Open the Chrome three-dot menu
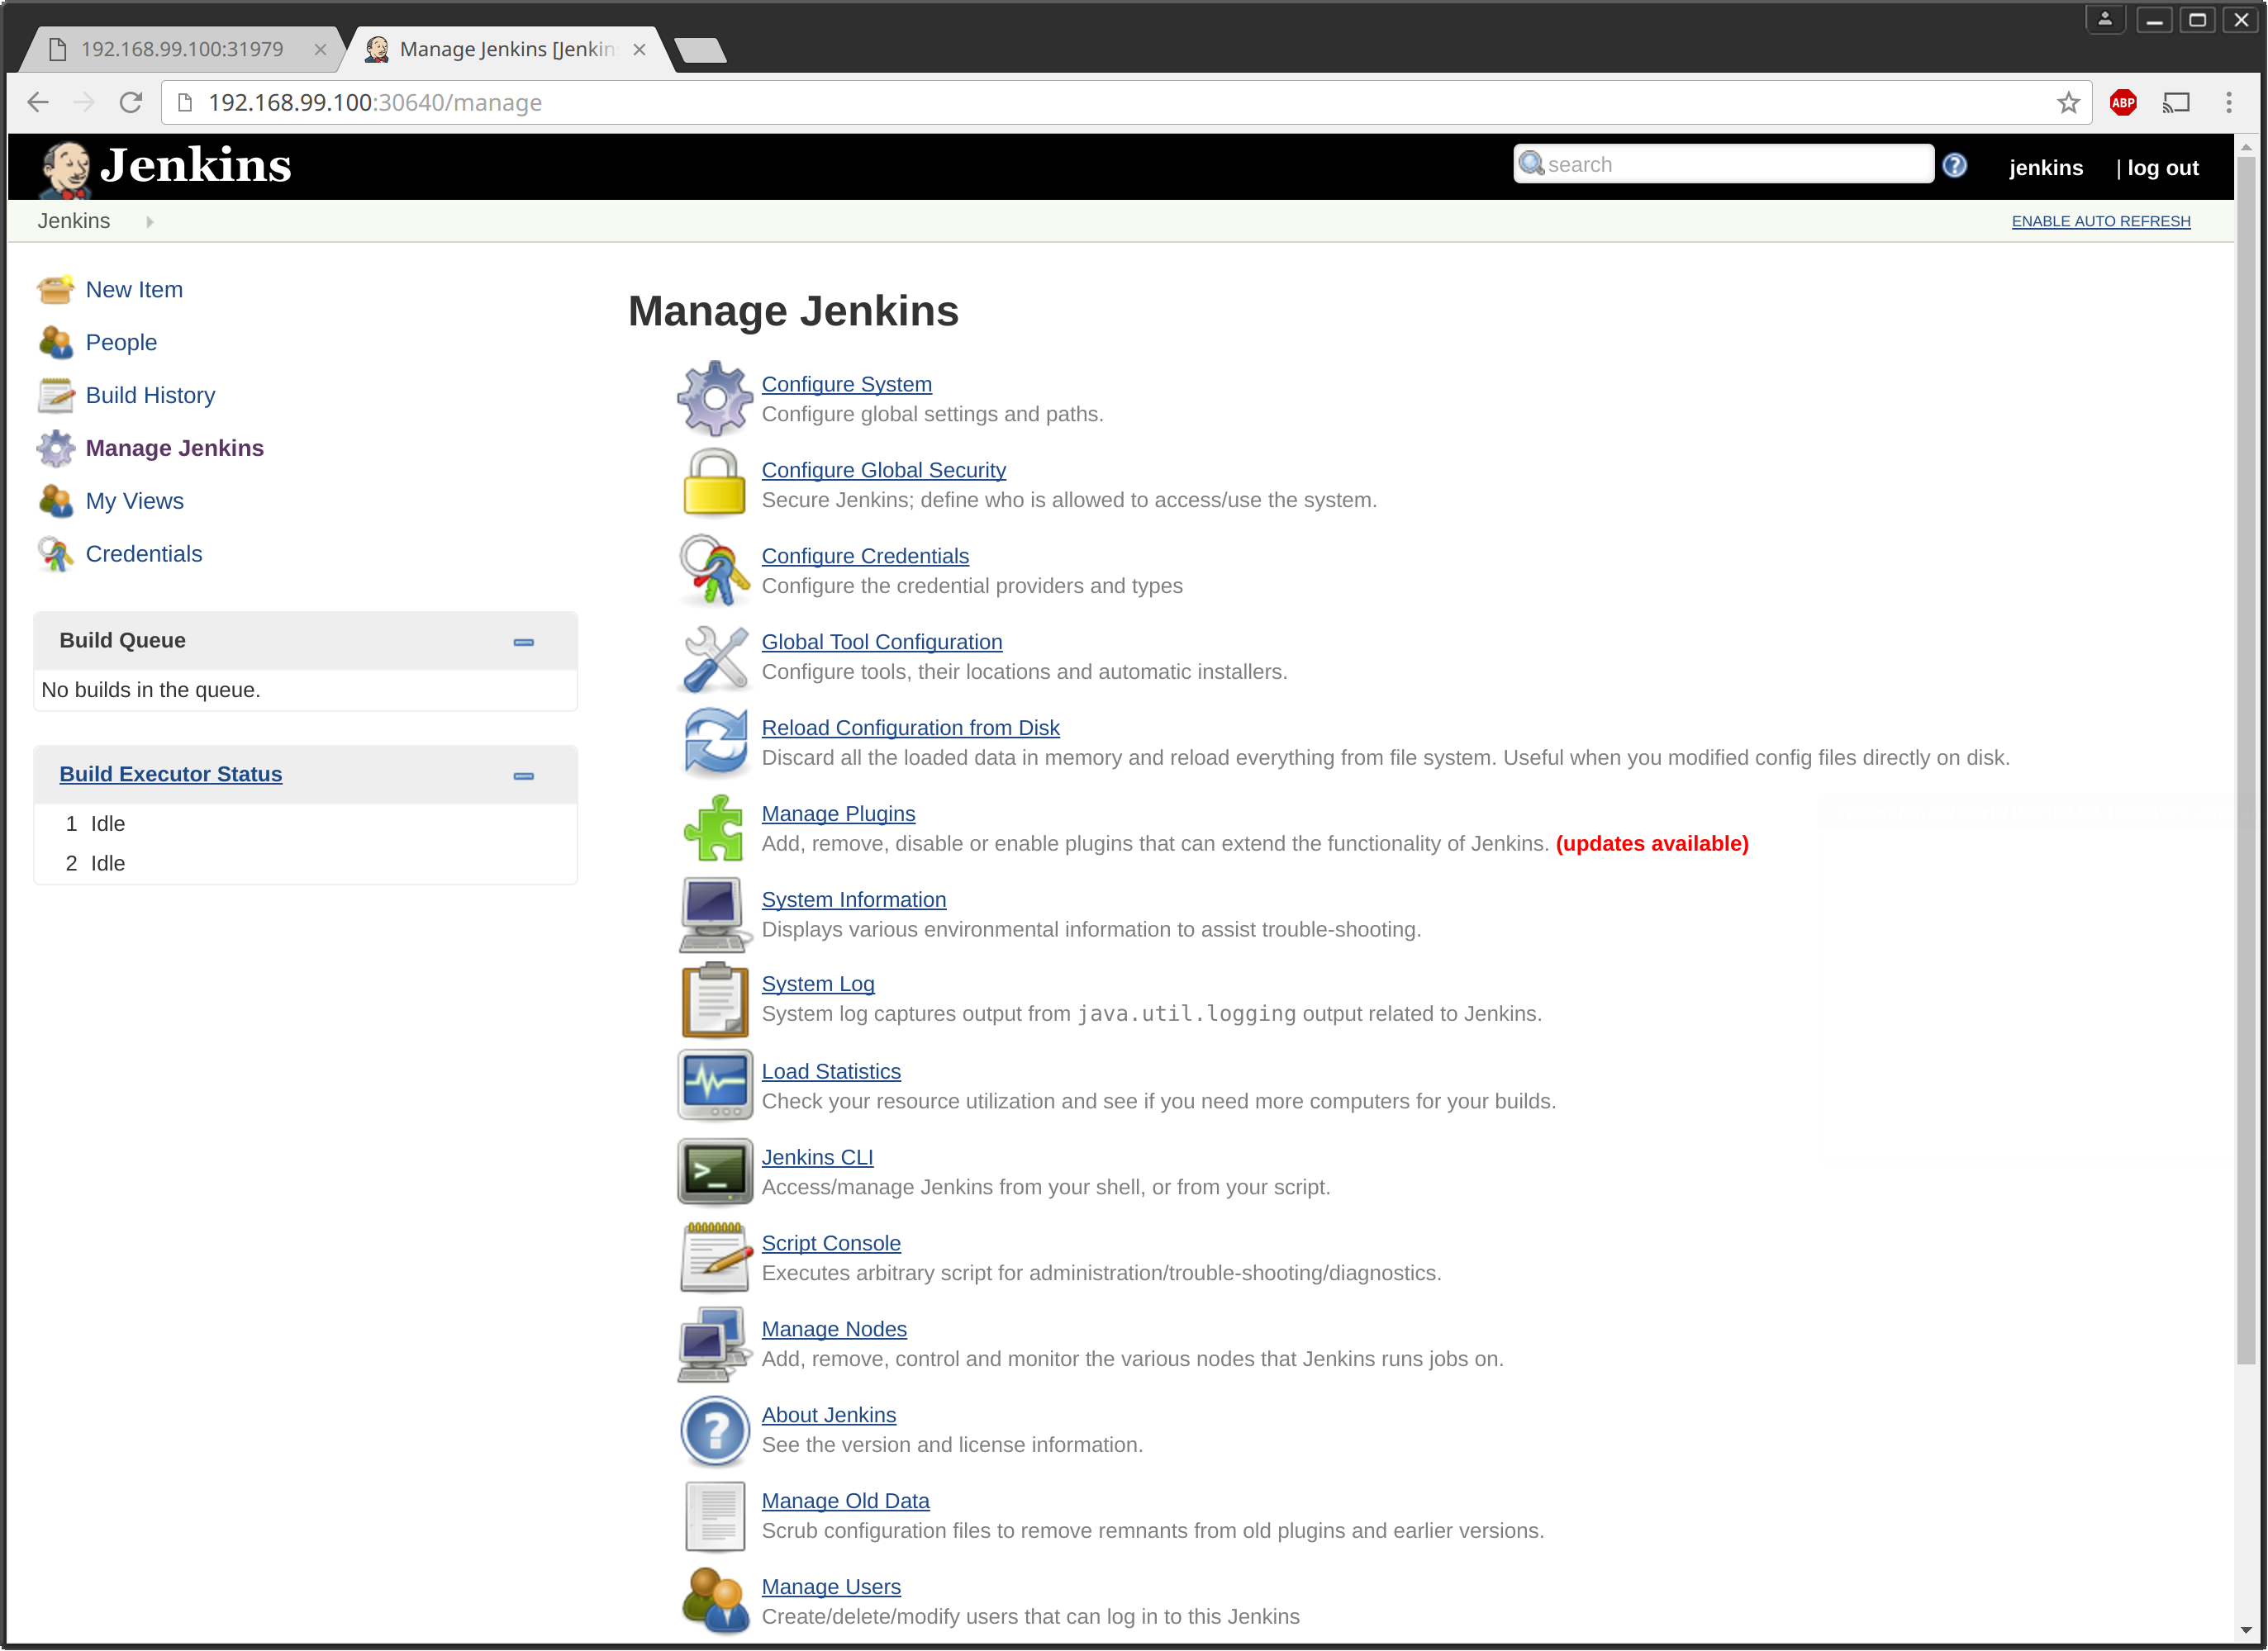Screen dimensions: 2268x1651 pyautogui.click(x=2228, y=103)
